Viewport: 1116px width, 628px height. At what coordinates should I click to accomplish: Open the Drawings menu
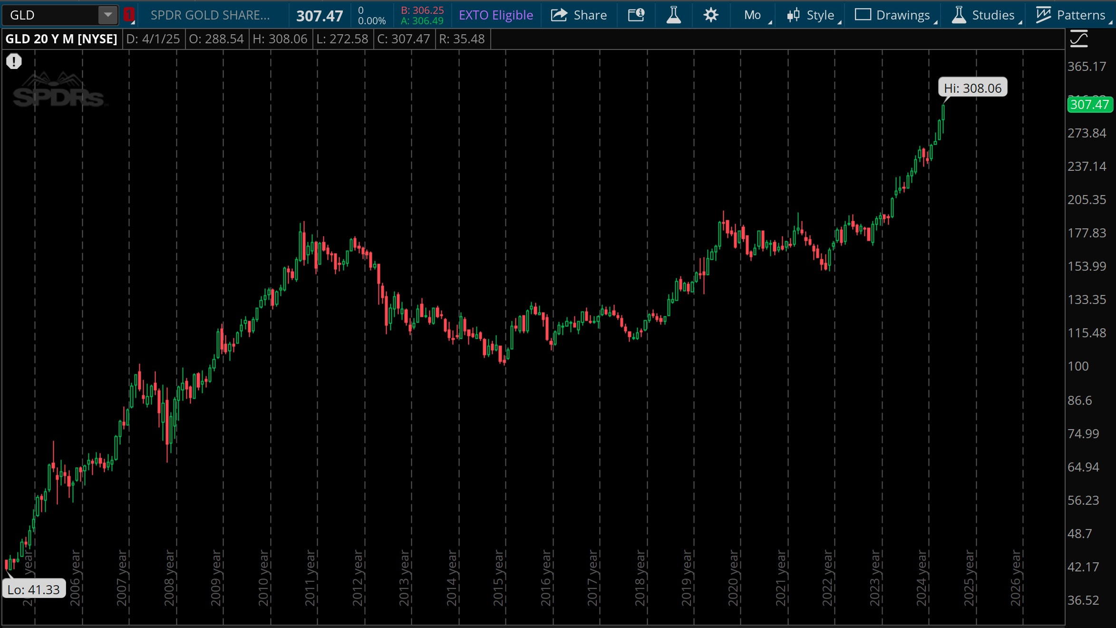895,15
